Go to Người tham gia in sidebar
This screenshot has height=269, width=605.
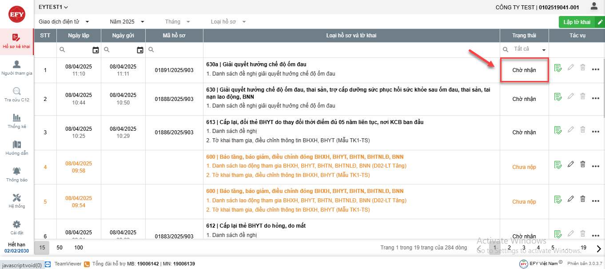[x=16, y=68]
